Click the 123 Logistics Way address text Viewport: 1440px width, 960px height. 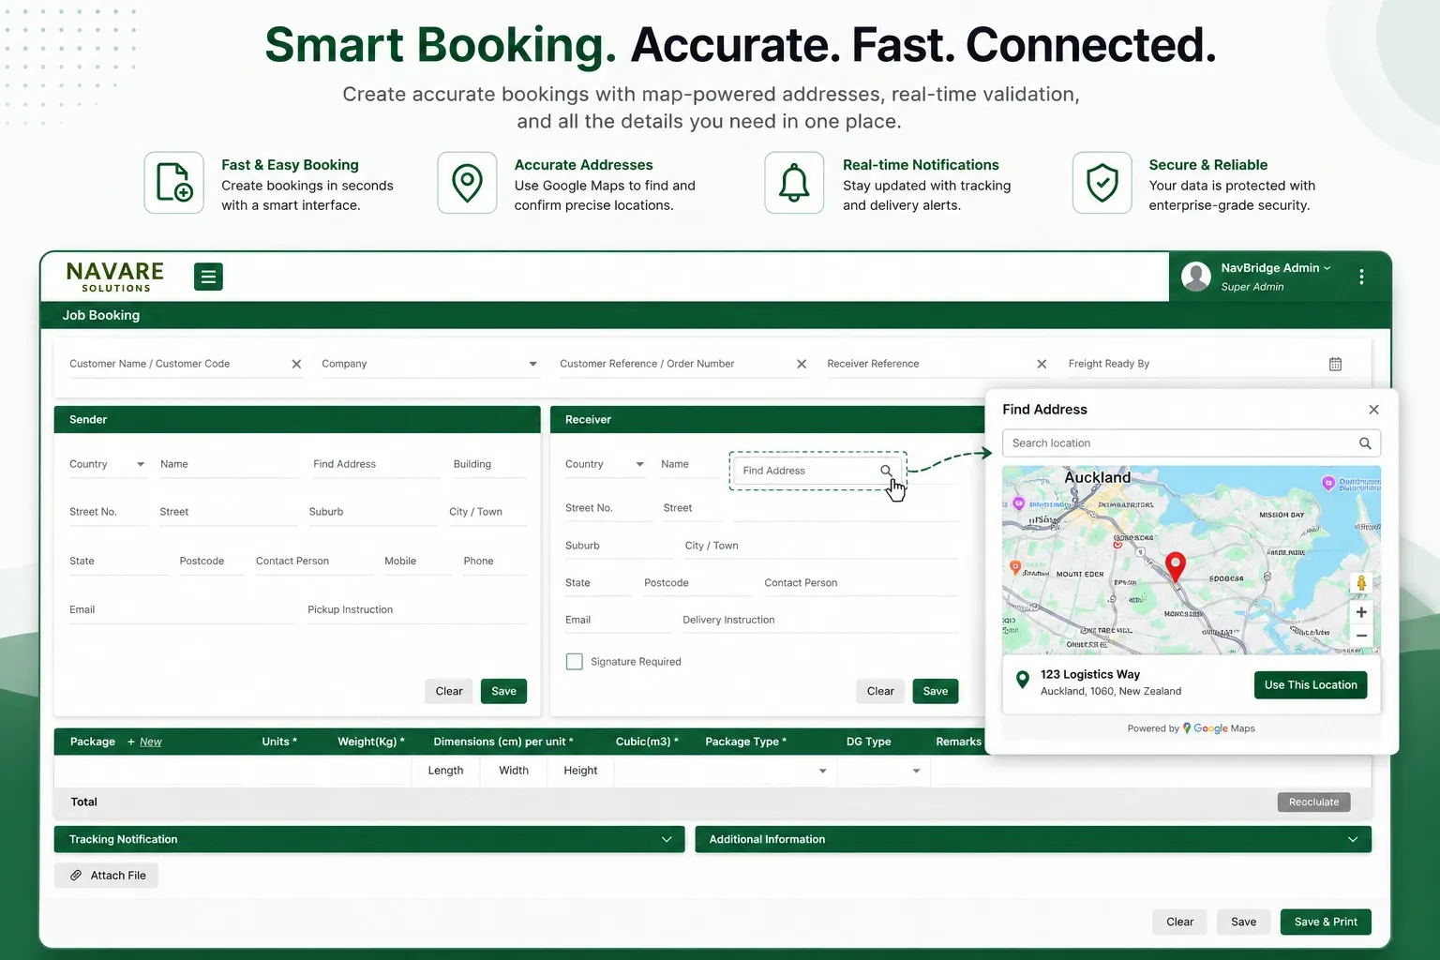[1090, 674]
